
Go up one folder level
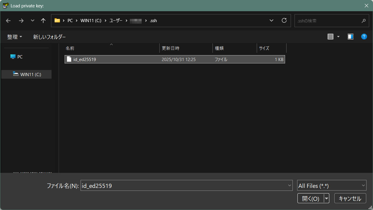click(x=43, y=21)
